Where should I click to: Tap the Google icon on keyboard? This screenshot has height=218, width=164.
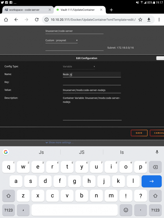(x=6, y=152)
